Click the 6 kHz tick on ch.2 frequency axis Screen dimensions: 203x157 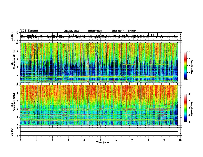pos(18,101)
